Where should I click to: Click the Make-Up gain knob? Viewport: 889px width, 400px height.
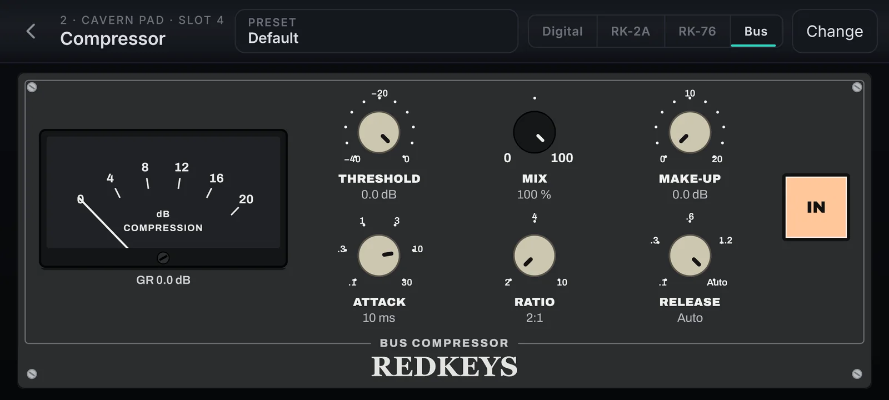coord(690,132)
